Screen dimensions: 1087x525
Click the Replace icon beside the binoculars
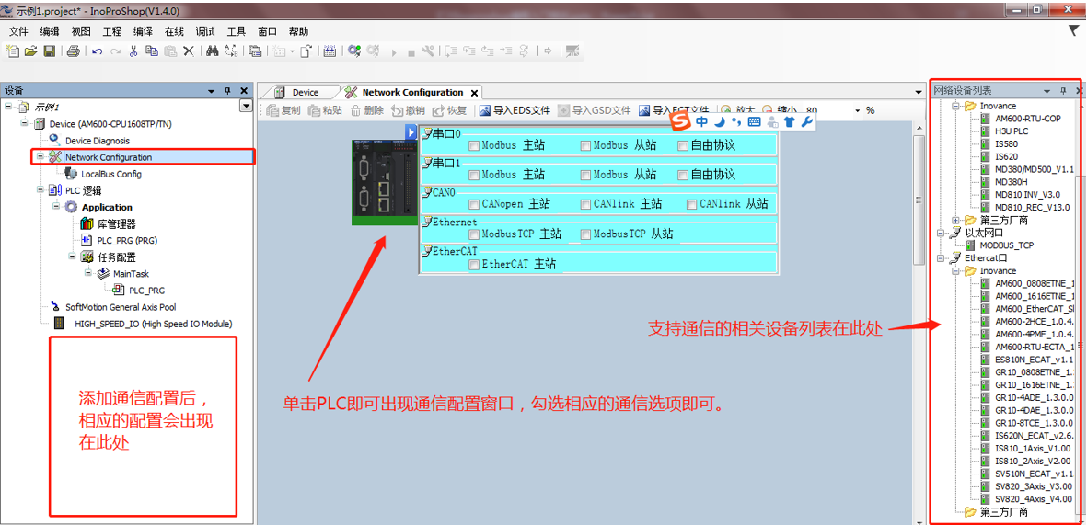232,51
